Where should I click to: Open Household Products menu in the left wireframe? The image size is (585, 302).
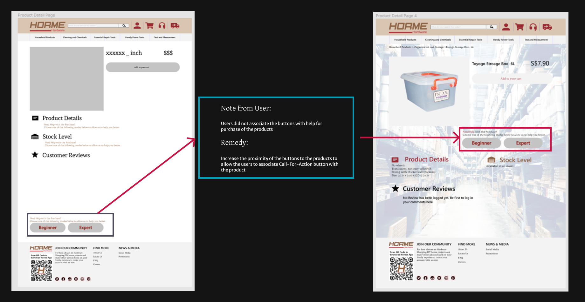tap(45, 37)
